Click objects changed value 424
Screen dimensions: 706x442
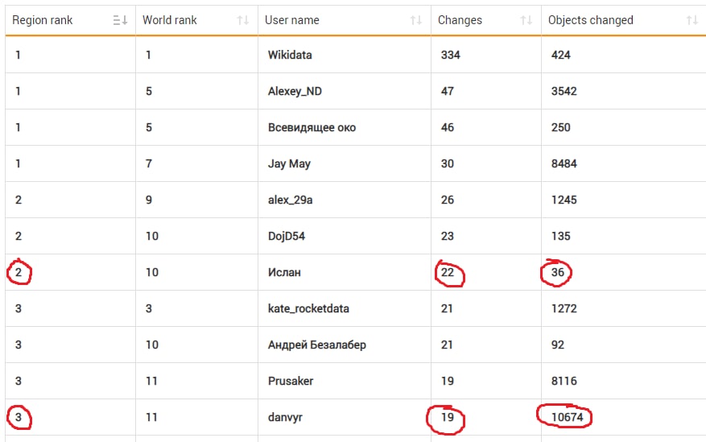click(560, 55)
